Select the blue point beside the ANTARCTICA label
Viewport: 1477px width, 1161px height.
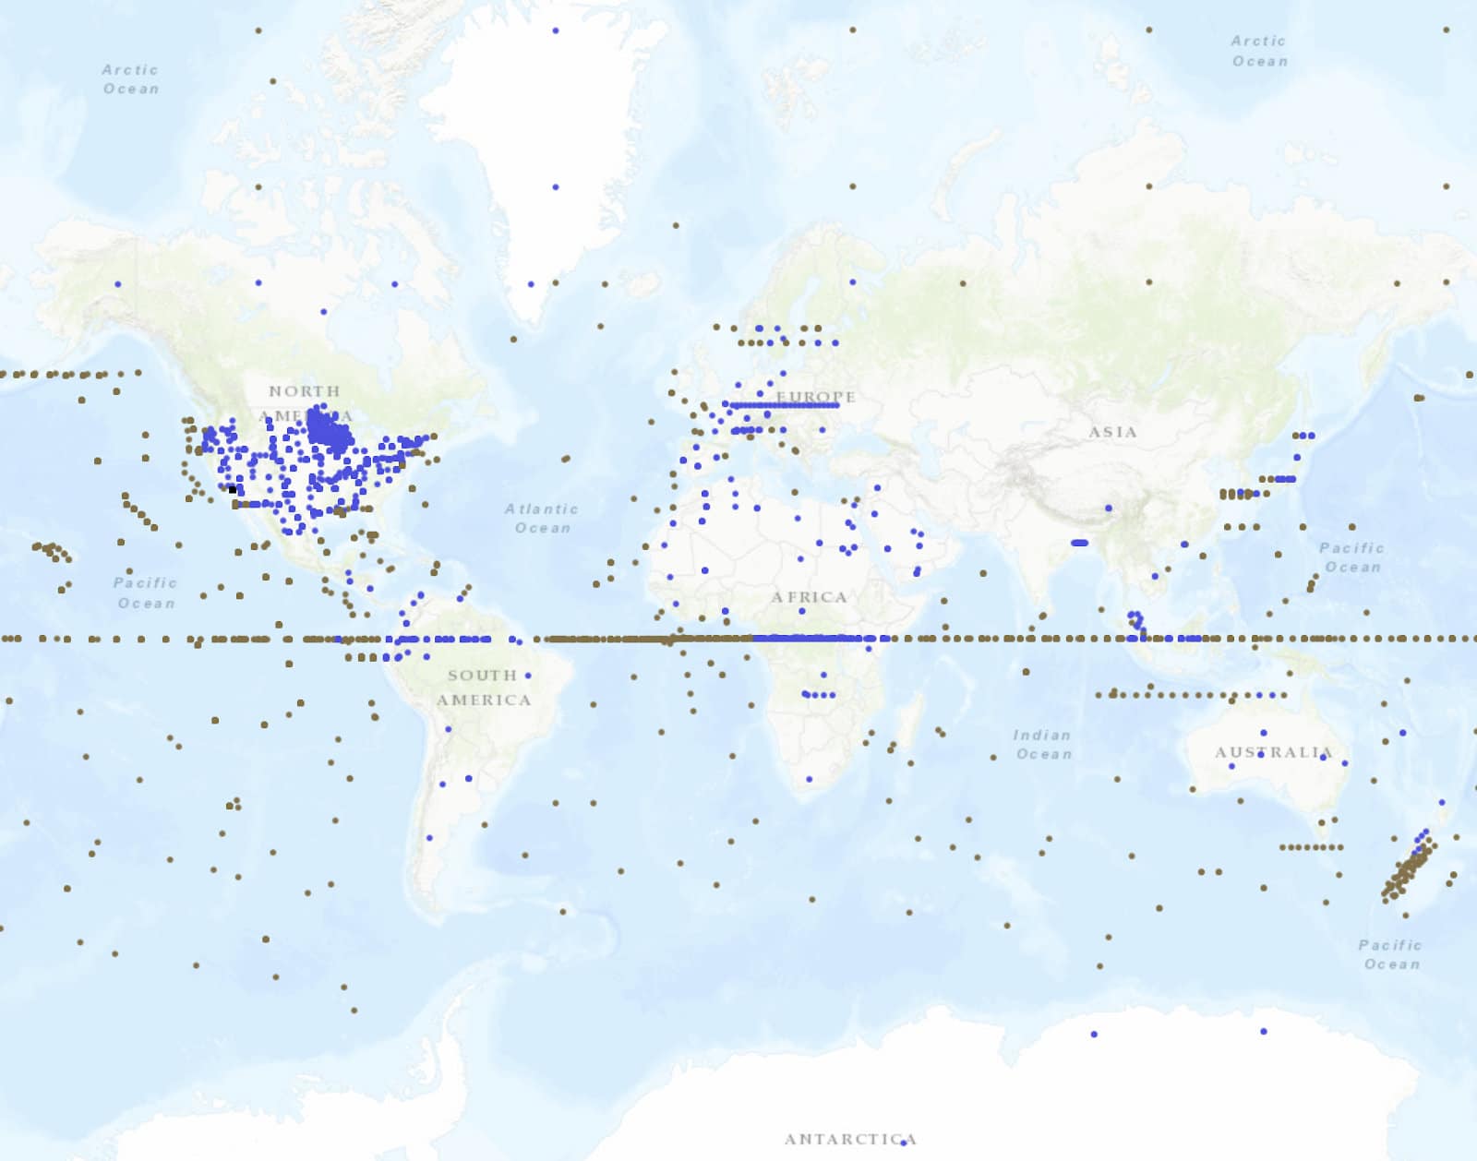904,1143
